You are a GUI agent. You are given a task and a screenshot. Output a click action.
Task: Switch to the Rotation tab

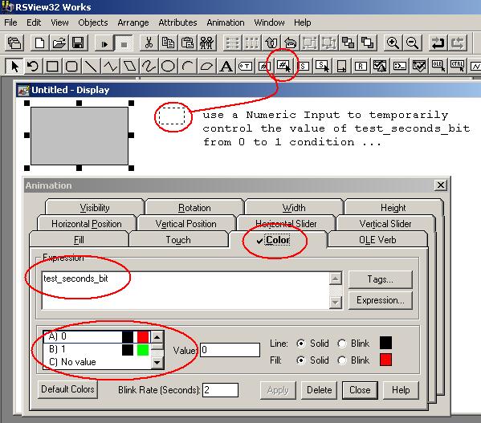(194, 208)
